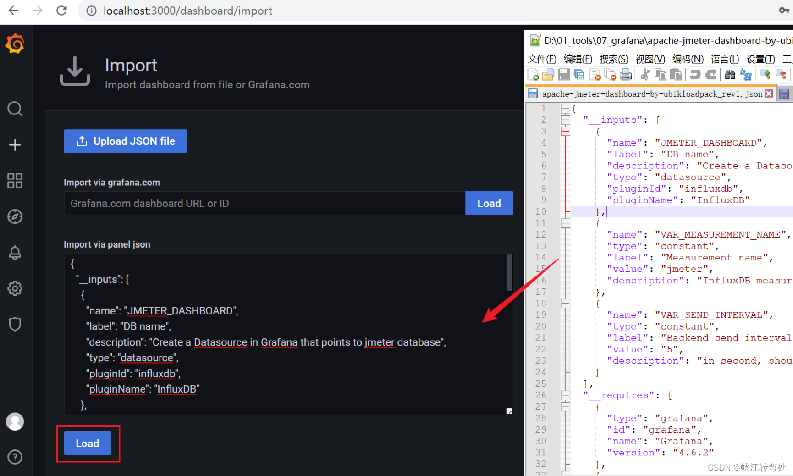Click the saved password key icon
The width and height of the screenshot is (793, 476).
point(783,10)
